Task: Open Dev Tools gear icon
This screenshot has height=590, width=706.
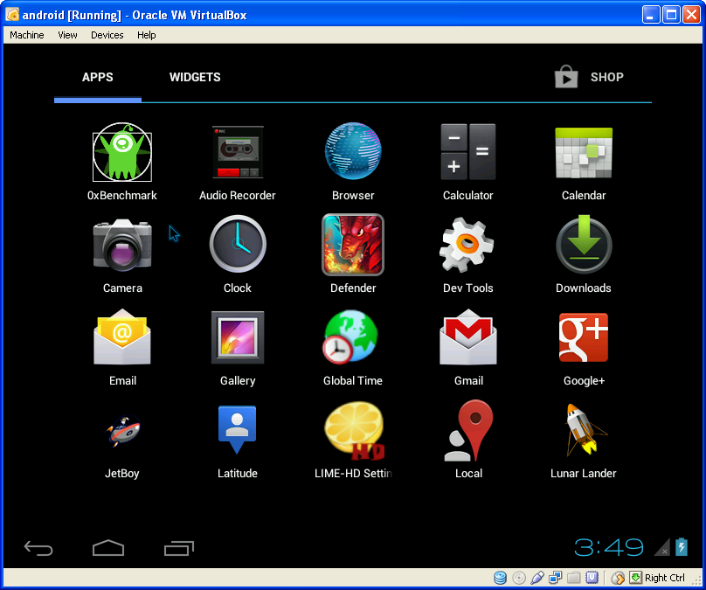Action: [x=467, y=245]
